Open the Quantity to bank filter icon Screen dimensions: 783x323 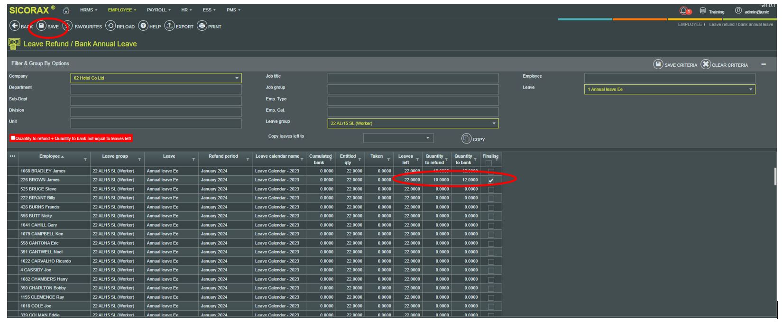coord(476,160)
